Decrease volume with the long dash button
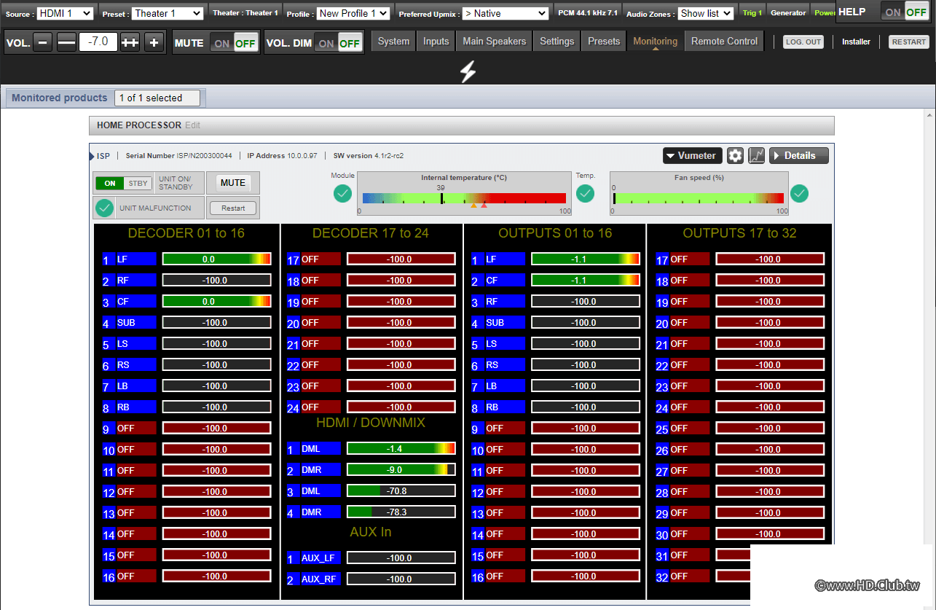Screen dimensions: 936x610 [x=66, y=43]
